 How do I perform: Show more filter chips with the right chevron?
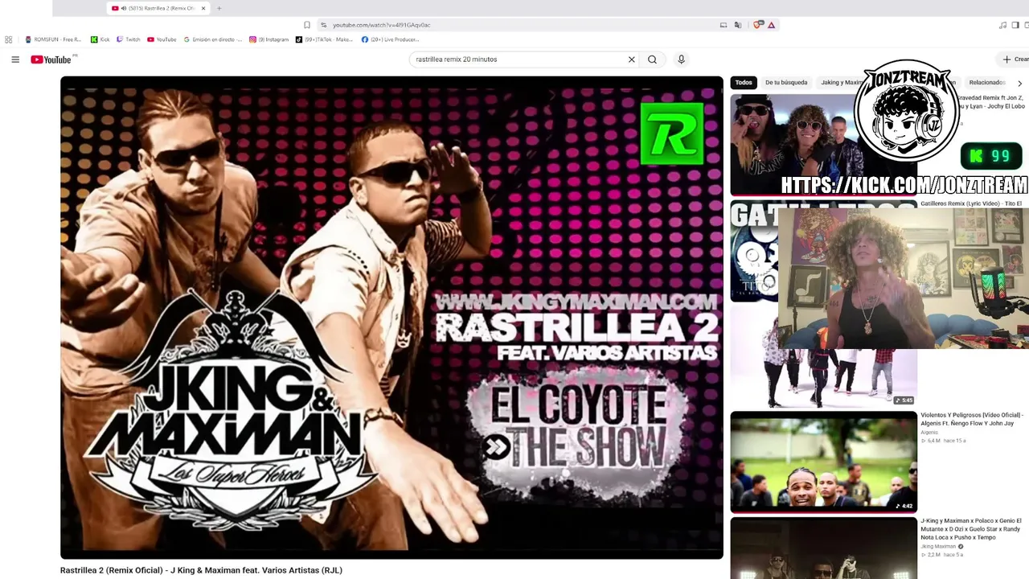coord(1019,83)
